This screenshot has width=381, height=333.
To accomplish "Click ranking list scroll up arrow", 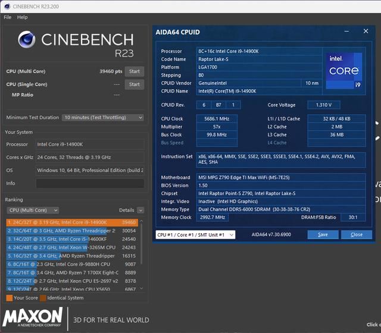I will 142,221.
